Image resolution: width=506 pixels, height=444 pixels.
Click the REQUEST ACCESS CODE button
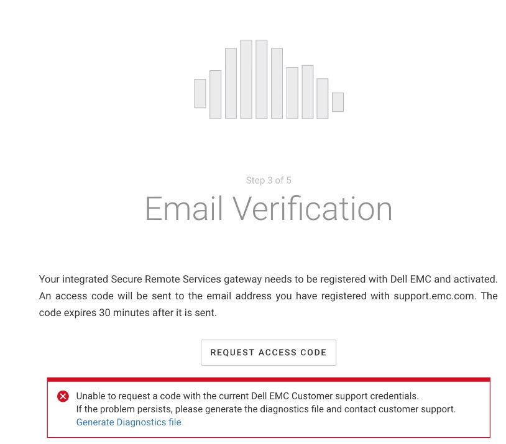pyautogui.click(x=269, y=352)
